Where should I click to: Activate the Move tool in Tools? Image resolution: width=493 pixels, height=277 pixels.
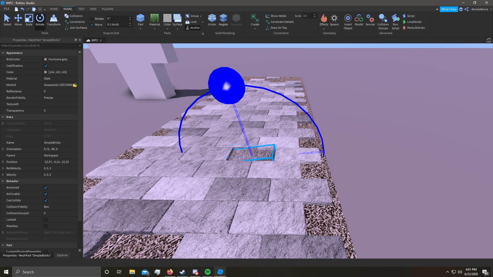tap(18, 20)
